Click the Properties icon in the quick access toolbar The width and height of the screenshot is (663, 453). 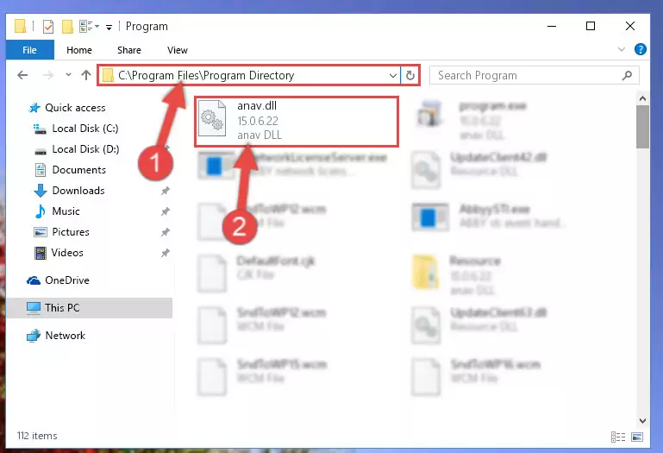pyautogui.click(x=48, y=26)
